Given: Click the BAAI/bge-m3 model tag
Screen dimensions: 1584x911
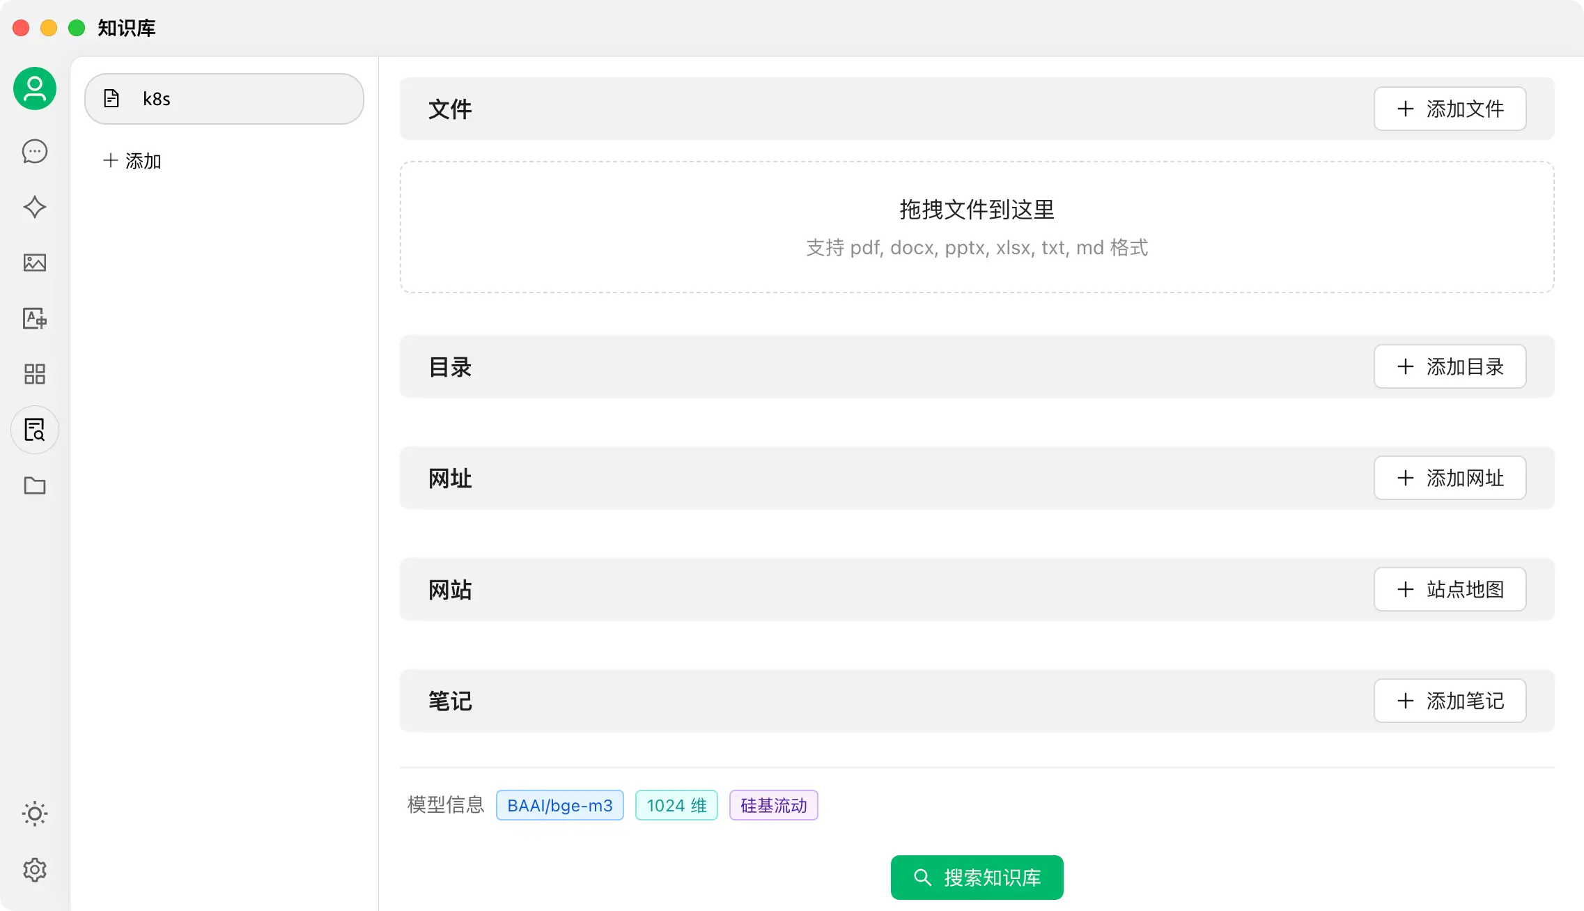Looking at the screenshot, I should [x=560, y=805].
